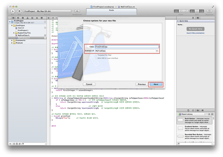Image resolution: width=223 pixels, height=157 pixels.
Task: Show the Debug navigator
Action: (x=32, y=18)
